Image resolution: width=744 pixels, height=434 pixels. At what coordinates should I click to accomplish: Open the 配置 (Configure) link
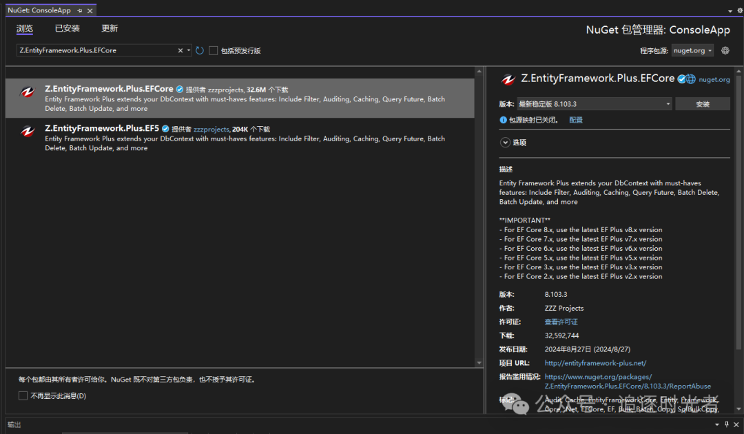(x=576, y=120)
